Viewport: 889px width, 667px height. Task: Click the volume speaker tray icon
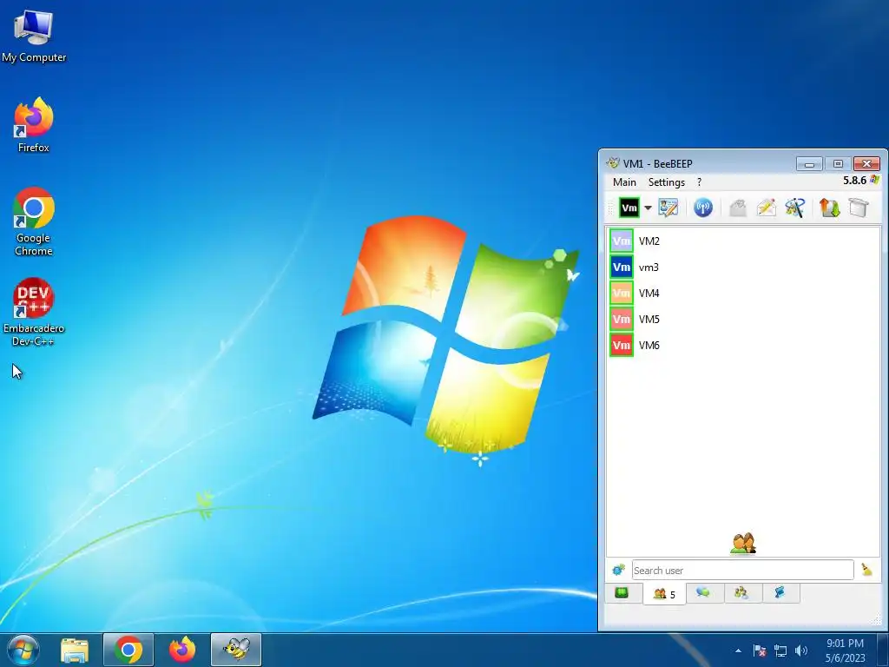801,650
